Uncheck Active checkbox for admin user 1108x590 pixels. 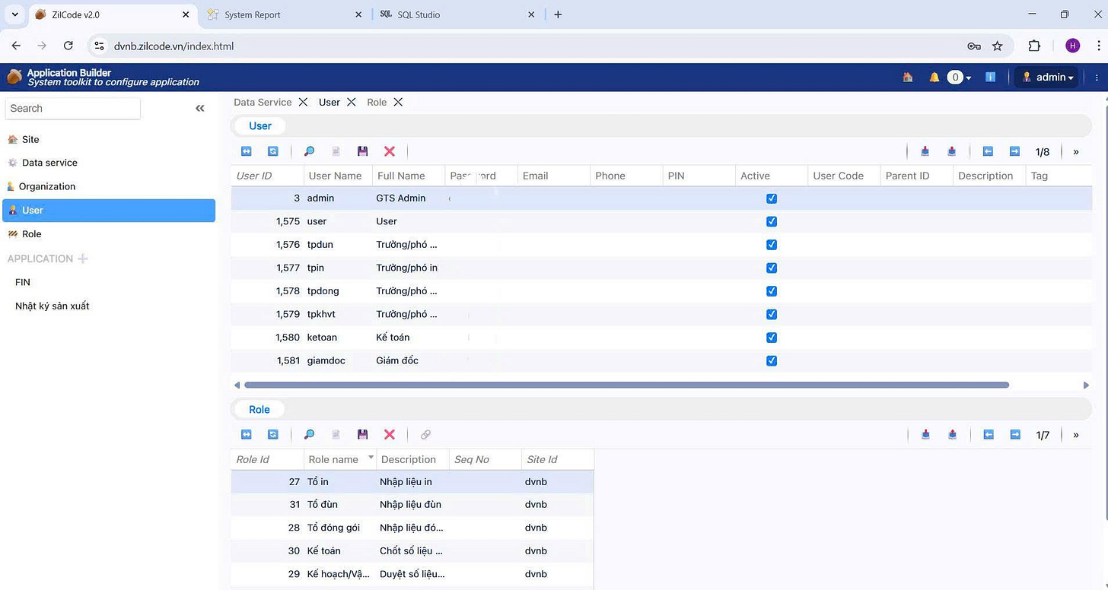[772, 198]
